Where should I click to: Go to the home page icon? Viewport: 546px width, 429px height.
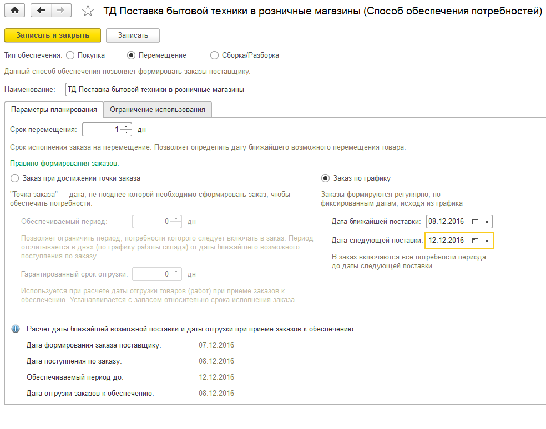click(15, 11)
